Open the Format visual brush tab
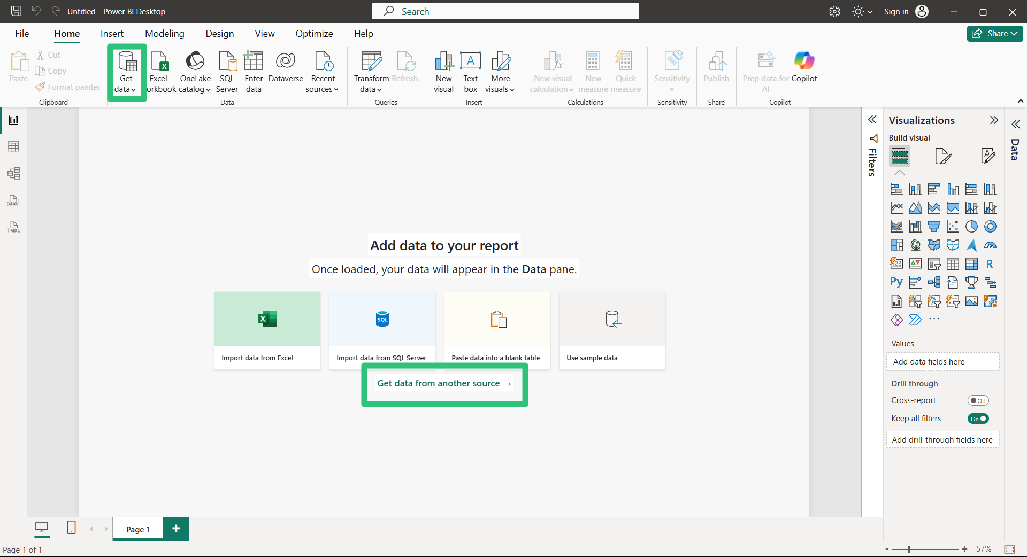1027x557 pixels. click(943, 156)
